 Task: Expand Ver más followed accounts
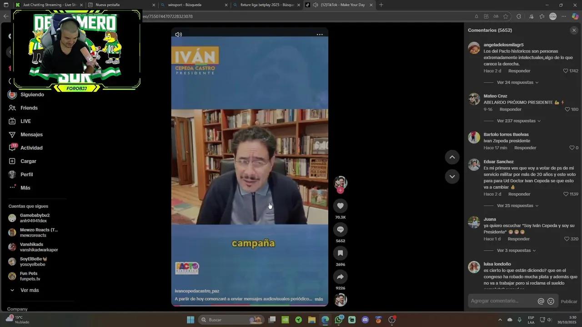(x=30, y=290)
